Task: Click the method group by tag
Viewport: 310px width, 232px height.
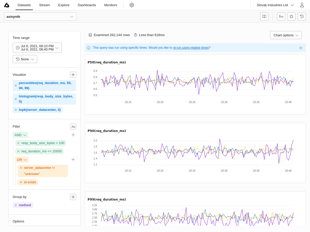Action: (x=25, y=205)
